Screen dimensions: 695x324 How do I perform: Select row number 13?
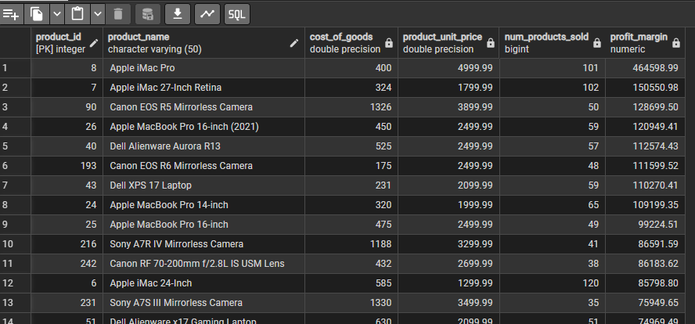coord(15,303)
